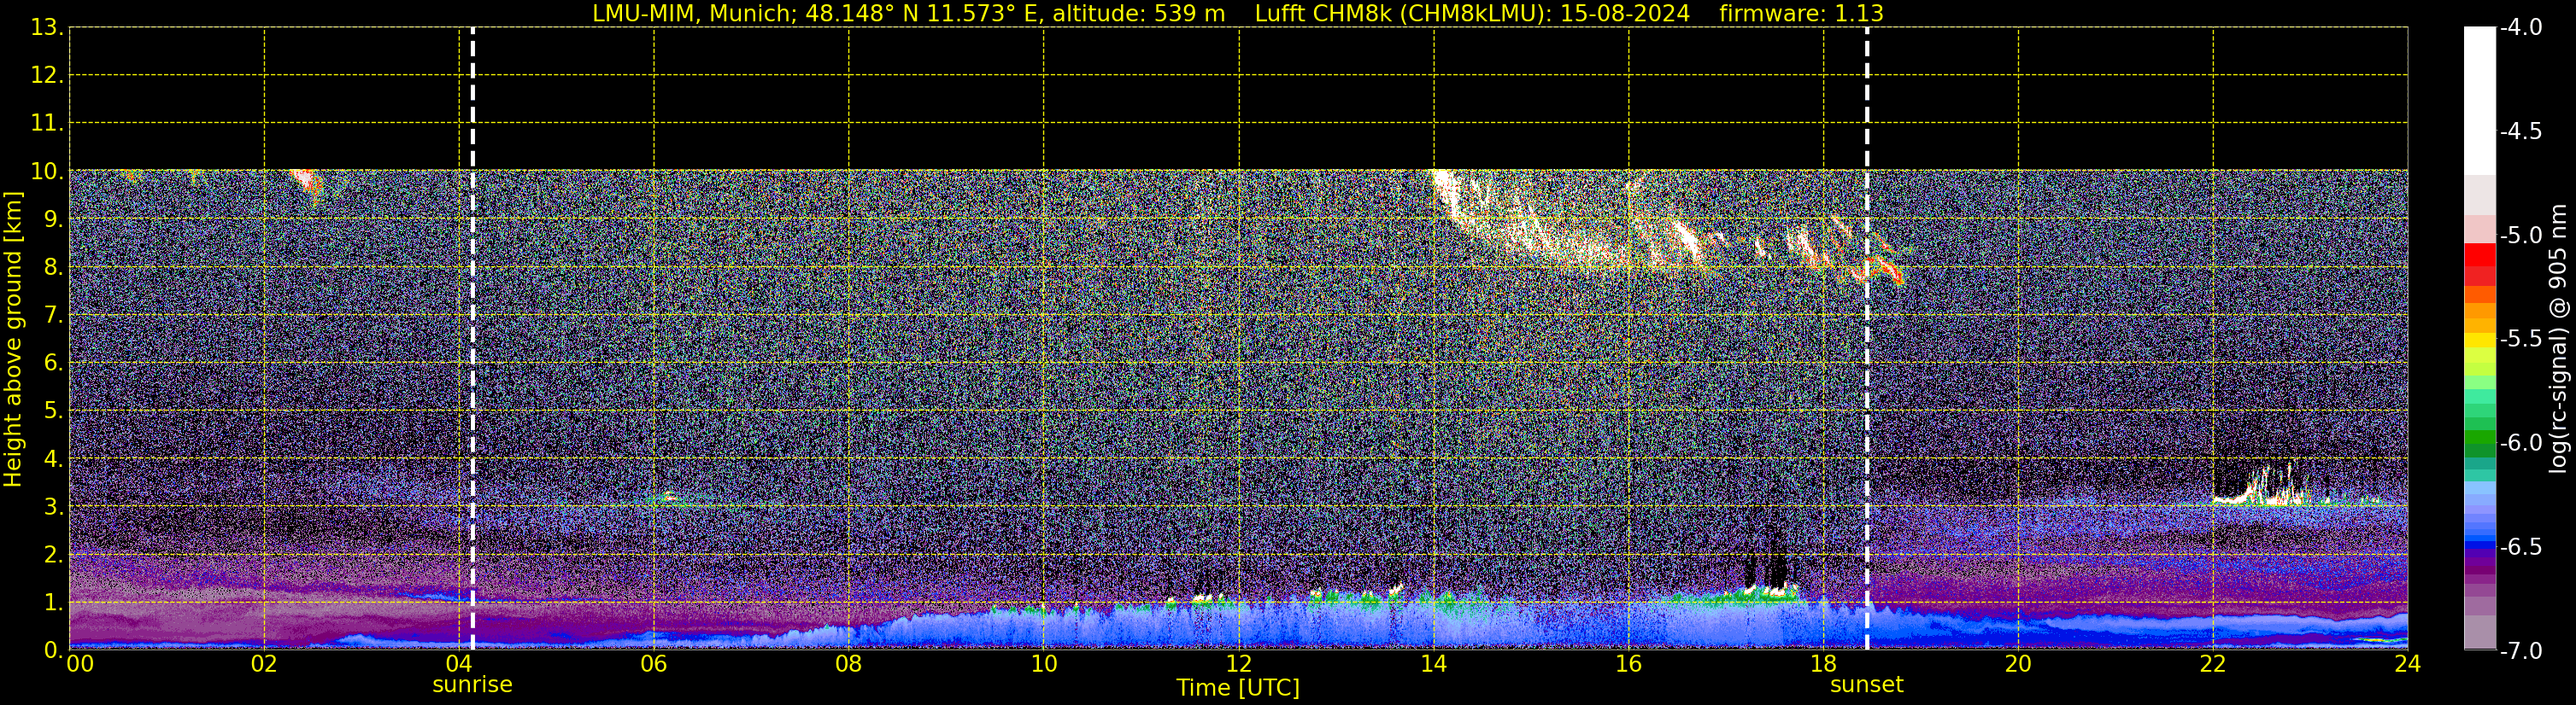Click the '02' time axis tick label
Screen dimensions: 2576x705
tap(264, 664)
